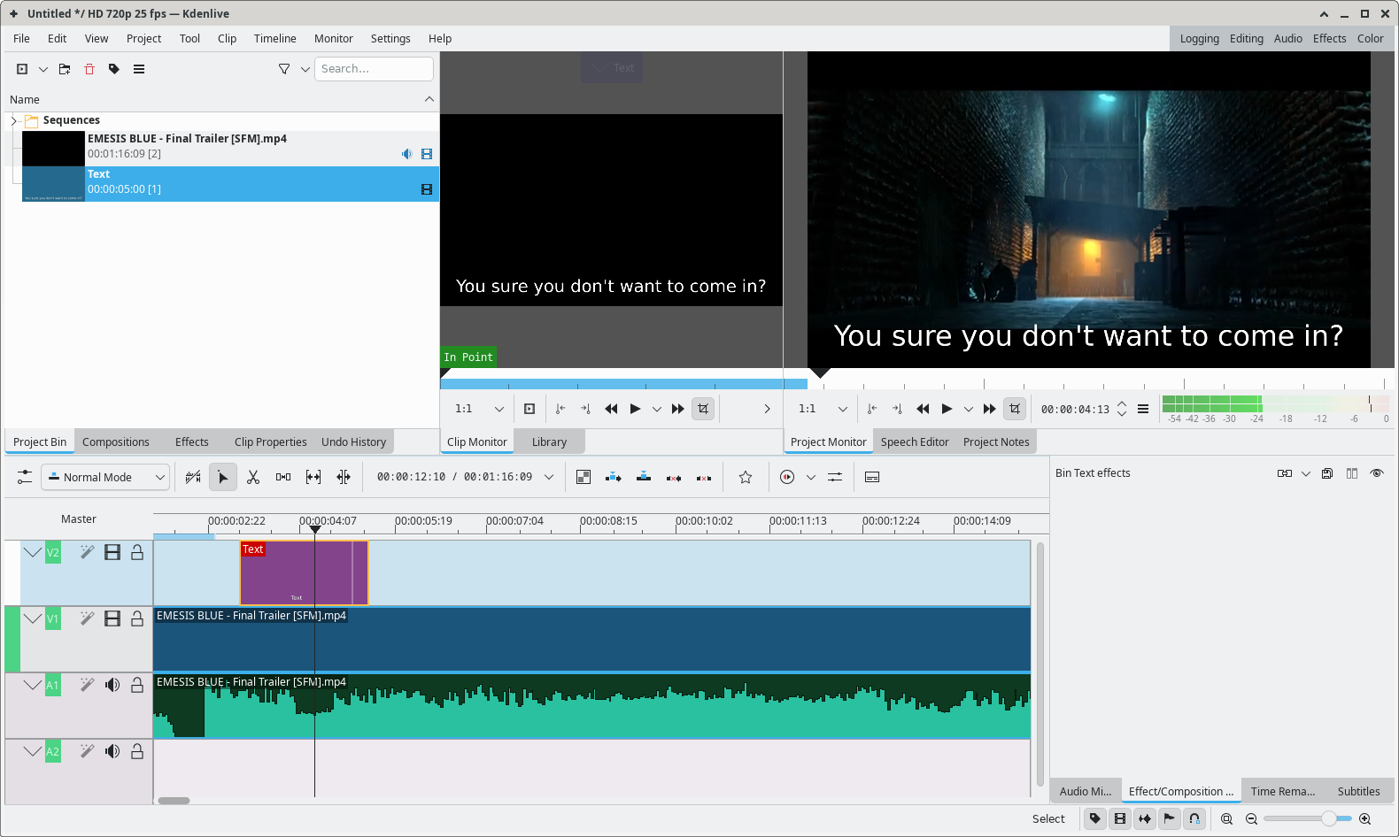Open the timecode format dropdown in timeline toolbar
Screen dimensions: 1399x837
(549, 477)
